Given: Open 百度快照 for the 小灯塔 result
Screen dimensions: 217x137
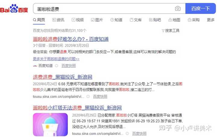Looking at the screenshot, I should 139,134.
